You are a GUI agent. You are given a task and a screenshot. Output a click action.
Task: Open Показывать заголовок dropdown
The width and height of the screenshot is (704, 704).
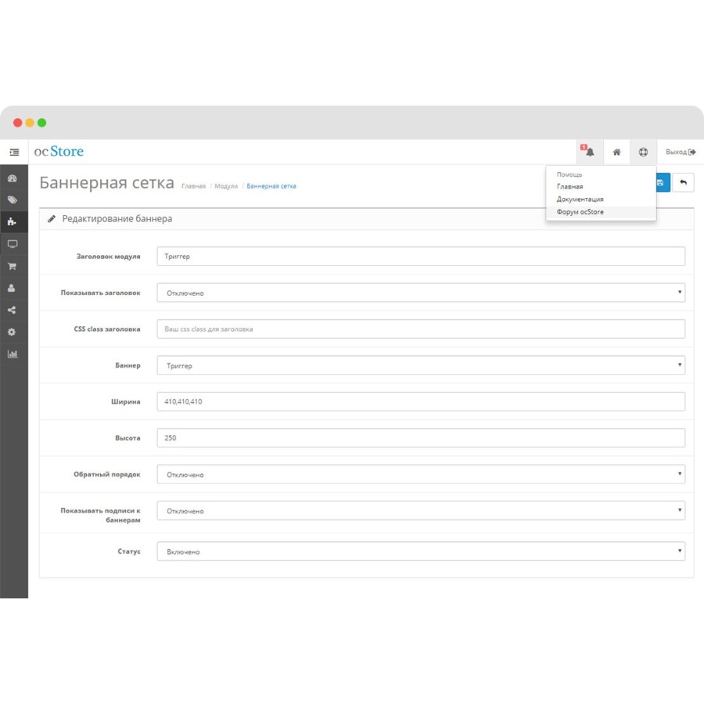pyautogui.click(x=421, y=293)
